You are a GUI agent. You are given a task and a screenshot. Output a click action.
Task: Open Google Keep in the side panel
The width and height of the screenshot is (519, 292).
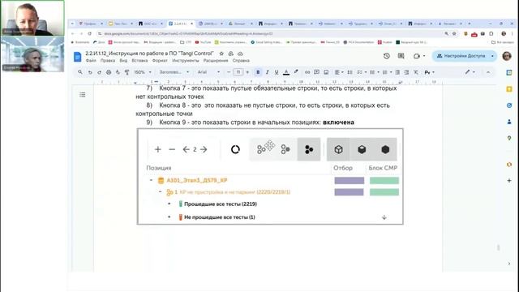509,89
